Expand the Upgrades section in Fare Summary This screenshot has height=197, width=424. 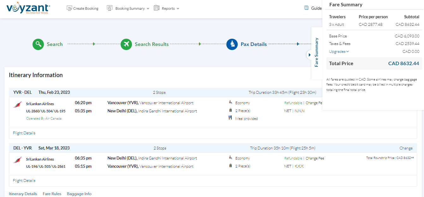[339, 52]
